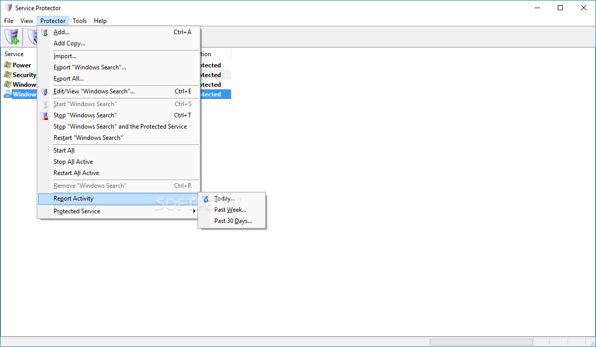Open Past Week... activity report
The height and width of the screenshot is (347, 596).
pos(232,210)
